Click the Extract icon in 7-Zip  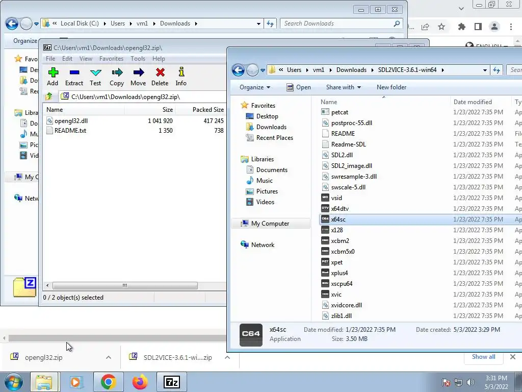[x=74, y=77]
